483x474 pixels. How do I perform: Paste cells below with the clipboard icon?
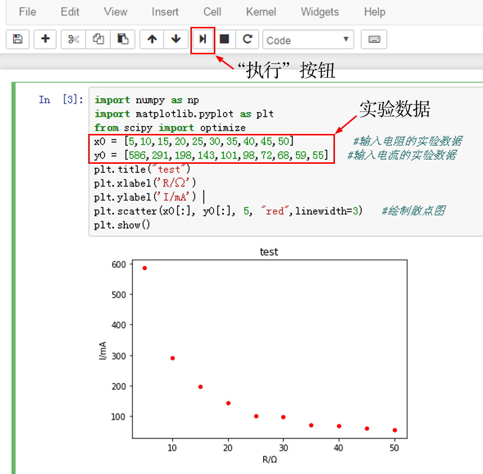coord(123,39)
